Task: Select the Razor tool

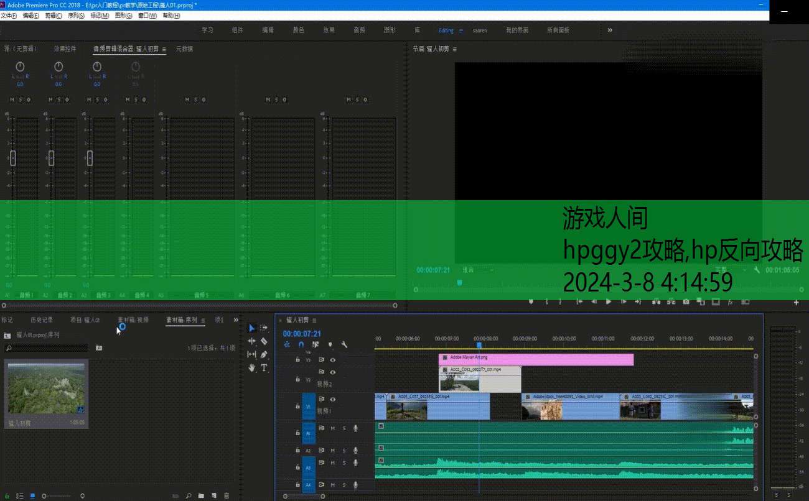Action: (x=264, y=341)
